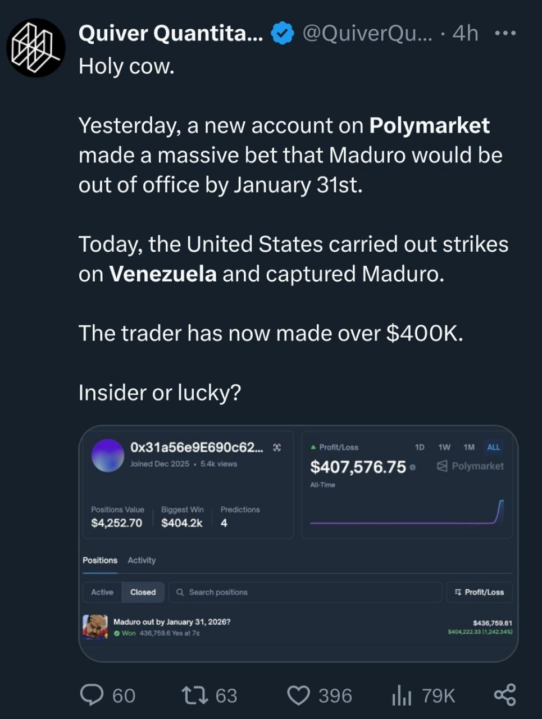
Task: Open the Maduro out by January 31 position
Action: pyautogui.click(x=172, y=622)
